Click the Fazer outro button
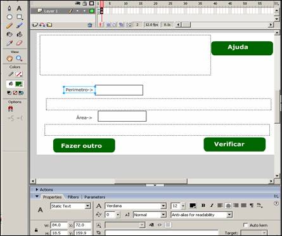The image size is (282, 236). (84, 145)
